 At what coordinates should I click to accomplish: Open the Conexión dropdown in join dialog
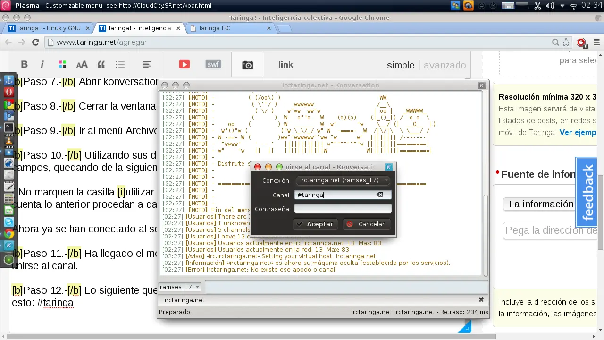tap(343, 180)
